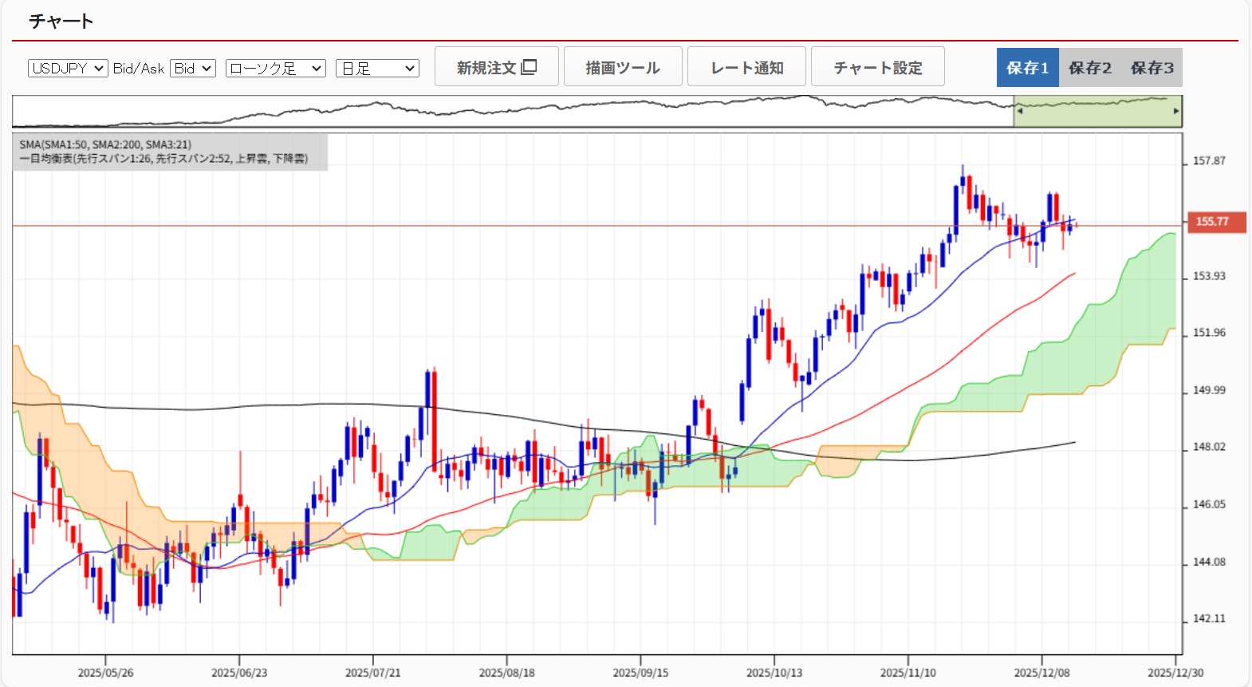Switch to the 保存3 saved layout
Image resolution: width=1252 pixels, height=687 pixels.
click(x=1152, y=68)
